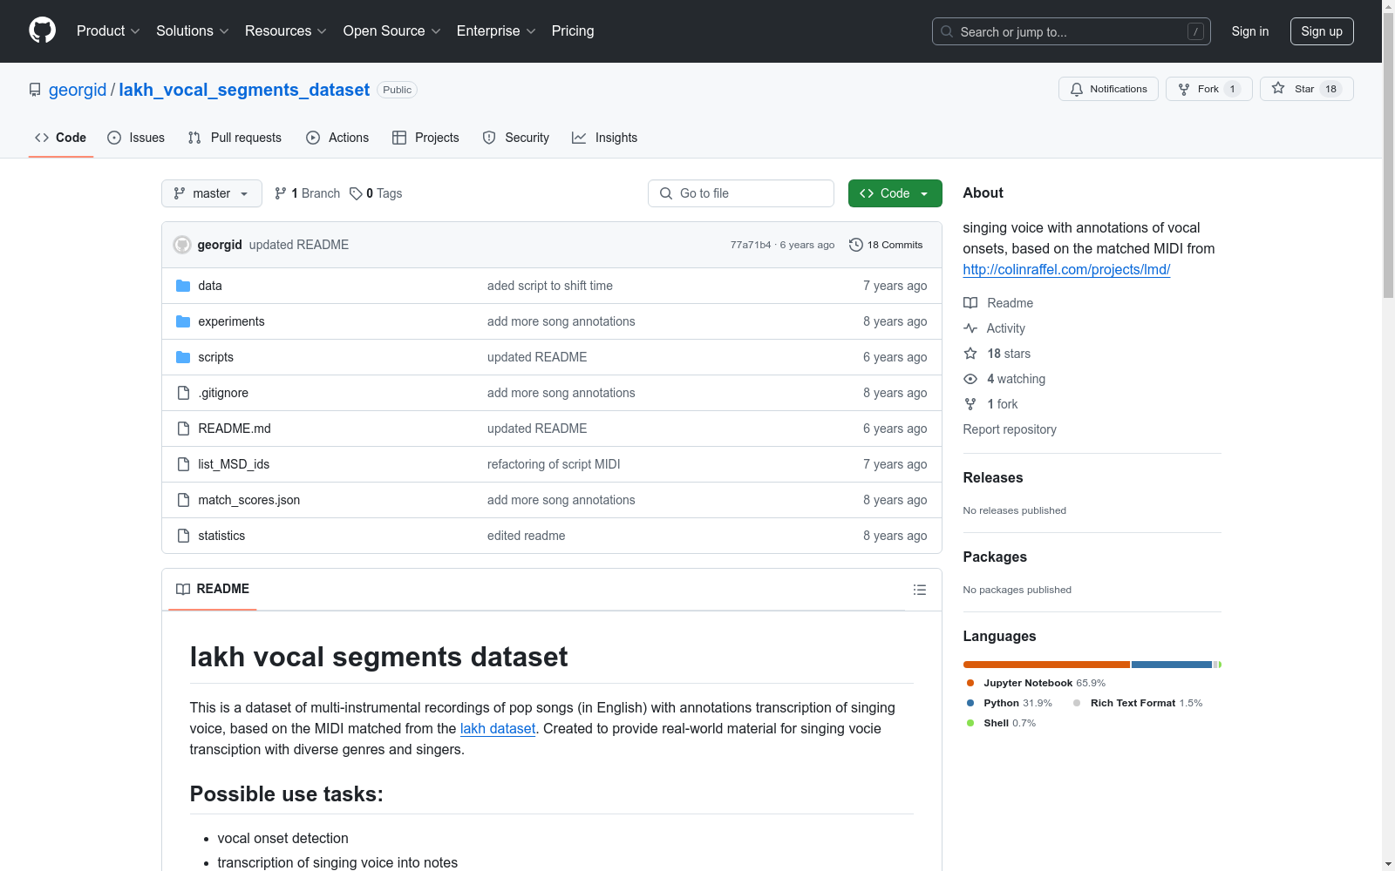
Task: Expand the Open Source menu
Action: [x=392, y=31]
